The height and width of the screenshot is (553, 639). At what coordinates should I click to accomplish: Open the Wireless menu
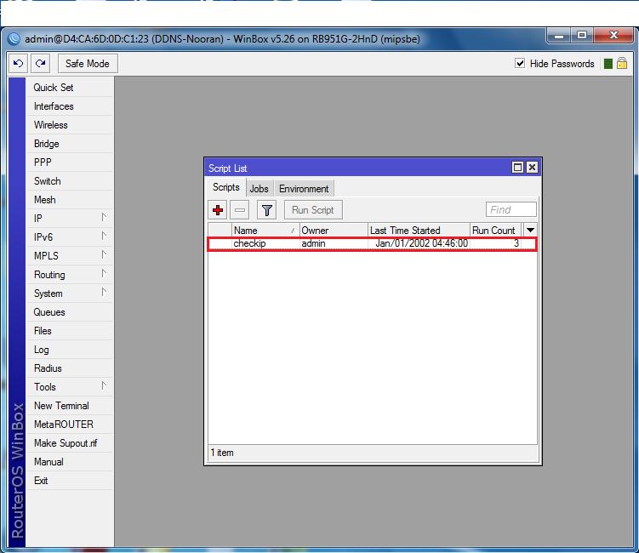pyautogui.click(x=70, y=125)
